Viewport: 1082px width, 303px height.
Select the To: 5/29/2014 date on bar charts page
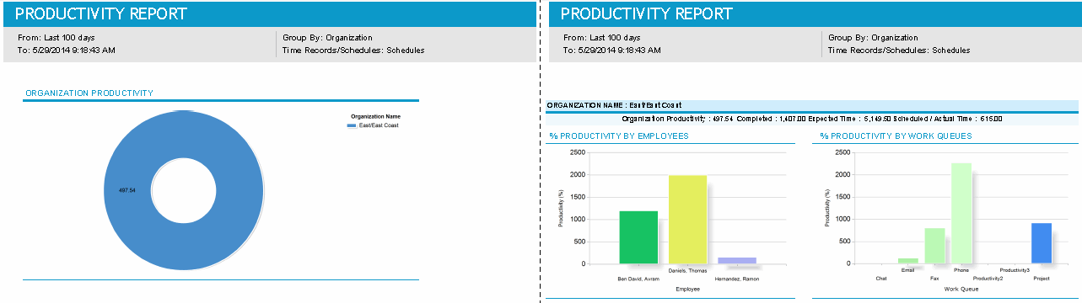tap(612, 50)
